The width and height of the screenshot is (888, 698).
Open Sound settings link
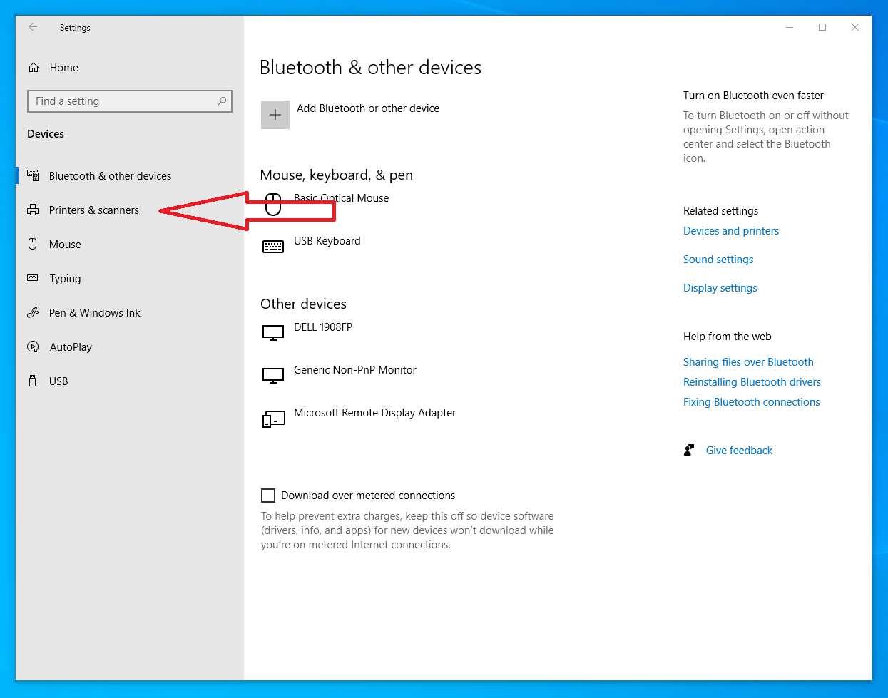(x=718, y=260)
